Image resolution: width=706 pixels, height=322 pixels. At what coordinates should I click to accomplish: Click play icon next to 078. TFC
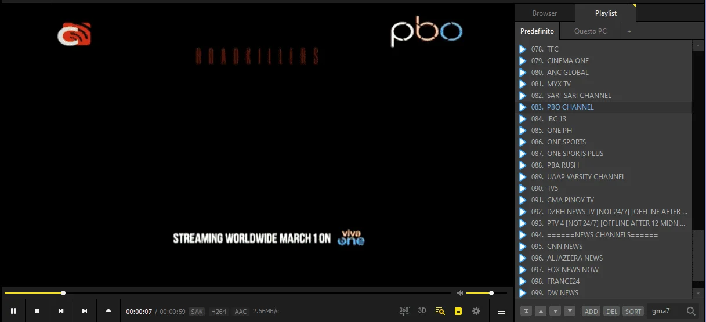pos(523,49)
